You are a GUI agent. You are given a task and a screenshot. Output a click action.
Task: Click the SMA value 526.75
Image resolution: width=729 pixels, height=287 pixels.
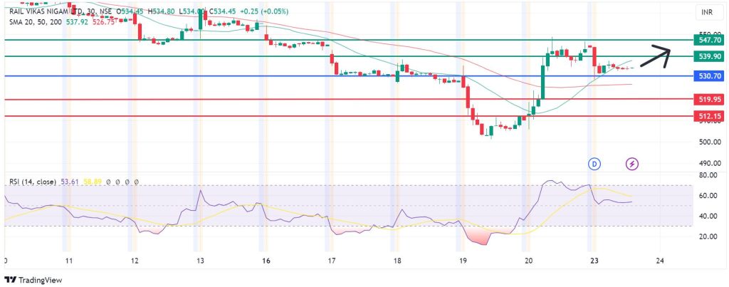pyautogui.click(x=104, y=21)
